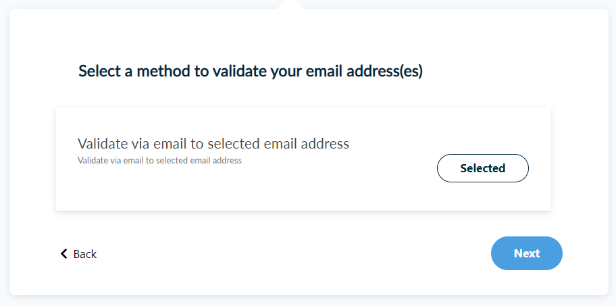Click empty space inside the method card
Viewport: 616px width, 306px height.
pyautogui.click(x=304, y=193)
